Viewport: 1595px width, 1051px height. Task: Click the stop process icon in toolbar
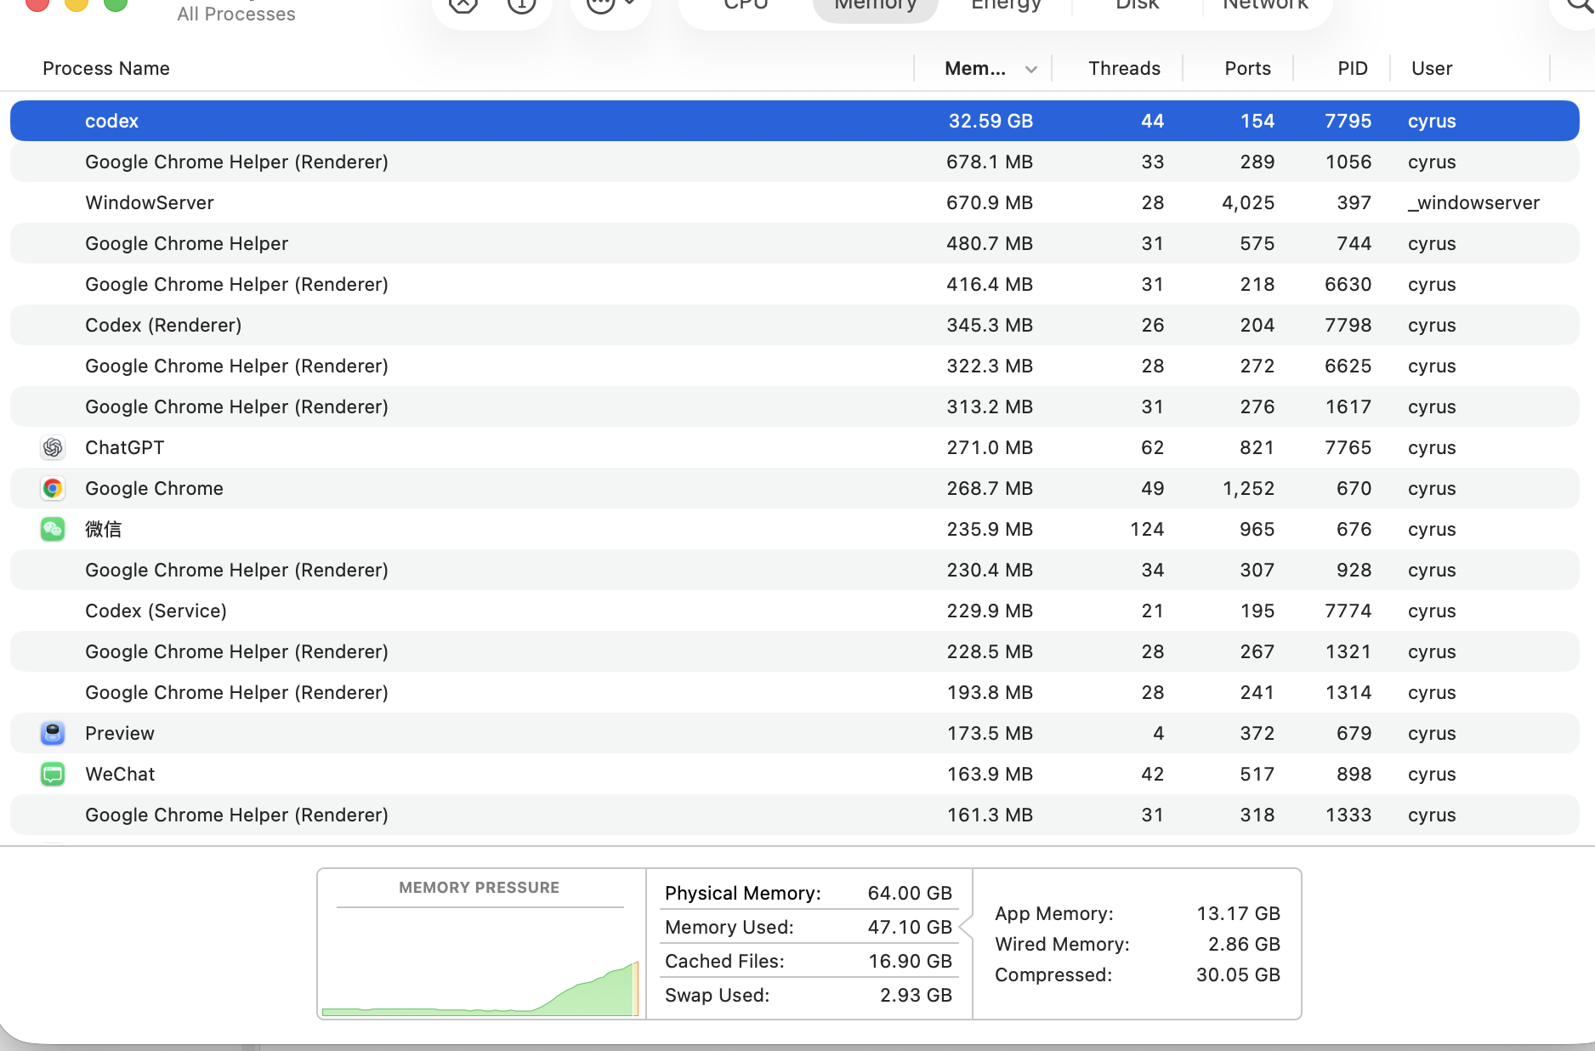point(463,4)
